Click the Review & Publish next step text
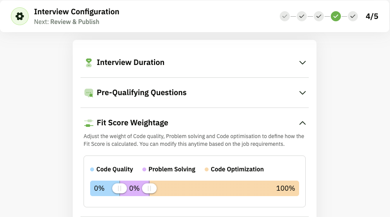 click(75, 22)
